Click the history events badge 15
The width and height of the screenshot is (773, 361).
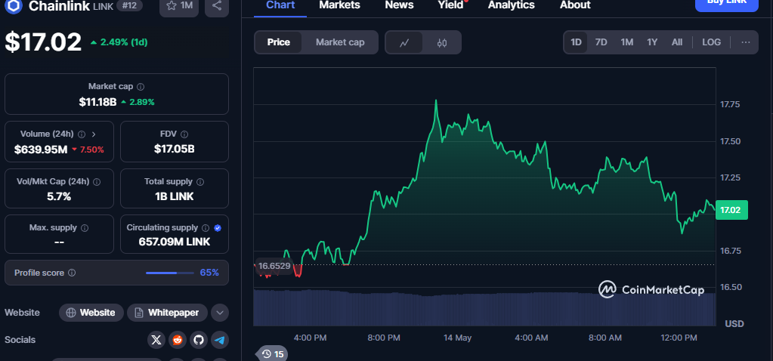click(273, 353)
